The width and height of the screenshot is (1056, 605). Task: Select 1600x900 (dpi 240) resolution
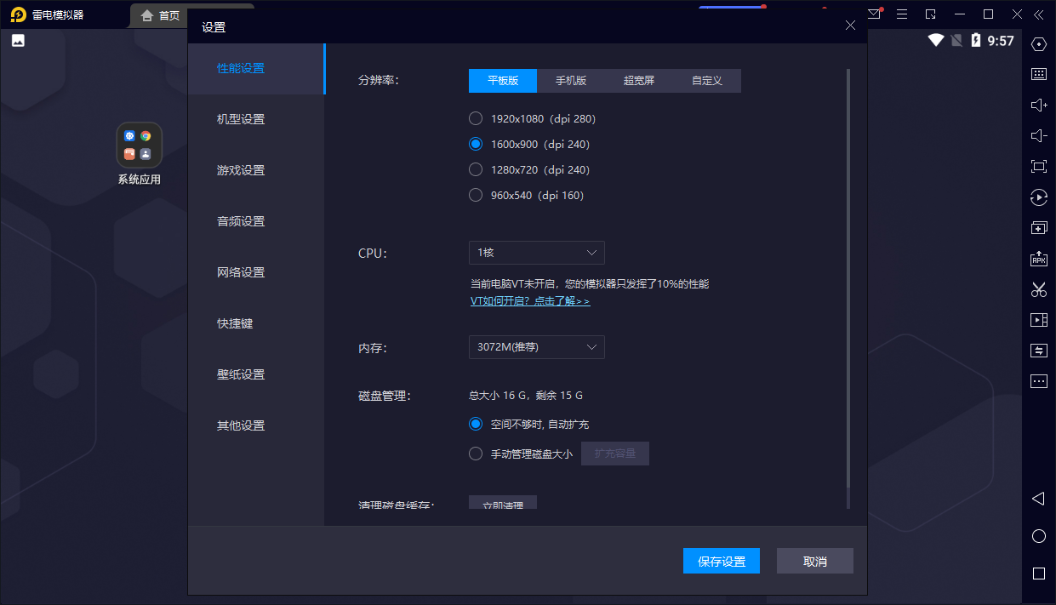tap(476, 144)
